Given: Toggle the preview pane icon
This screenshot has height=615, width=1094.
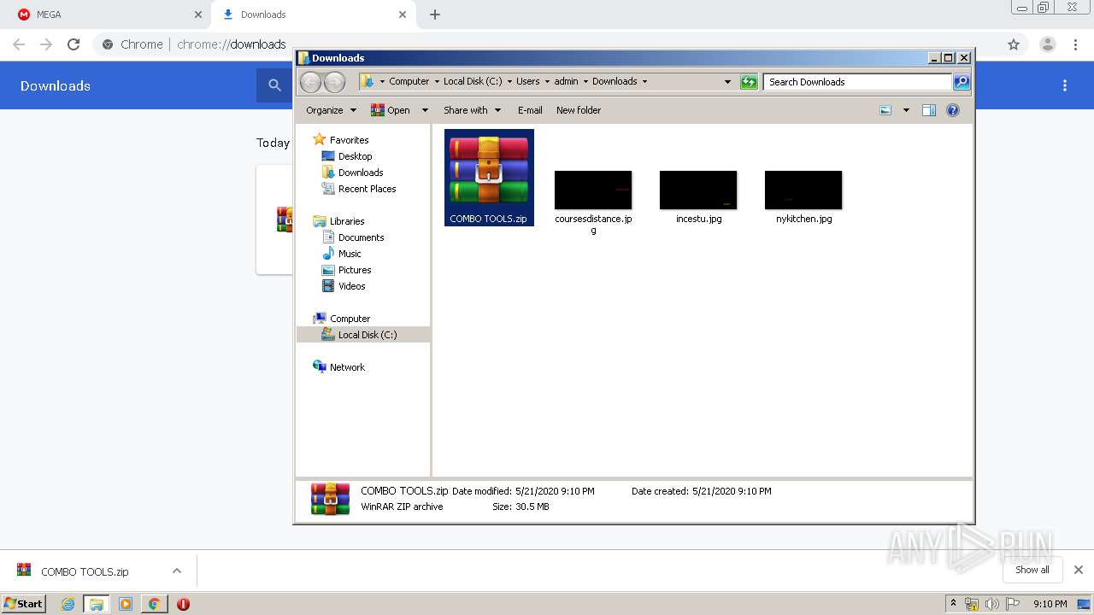Looking at the screenshot, I should [x=929, y=110].
